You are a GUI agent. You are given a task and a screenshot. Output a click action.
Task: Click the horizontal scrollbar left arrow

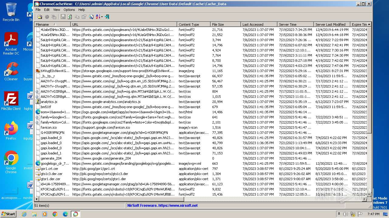click(37, 199)
